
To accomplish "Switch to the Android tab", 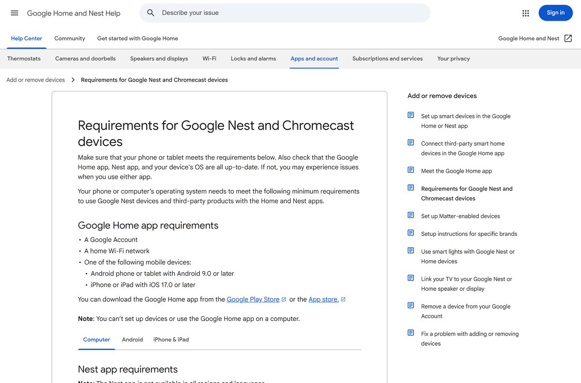I will (x=132, y=339).
